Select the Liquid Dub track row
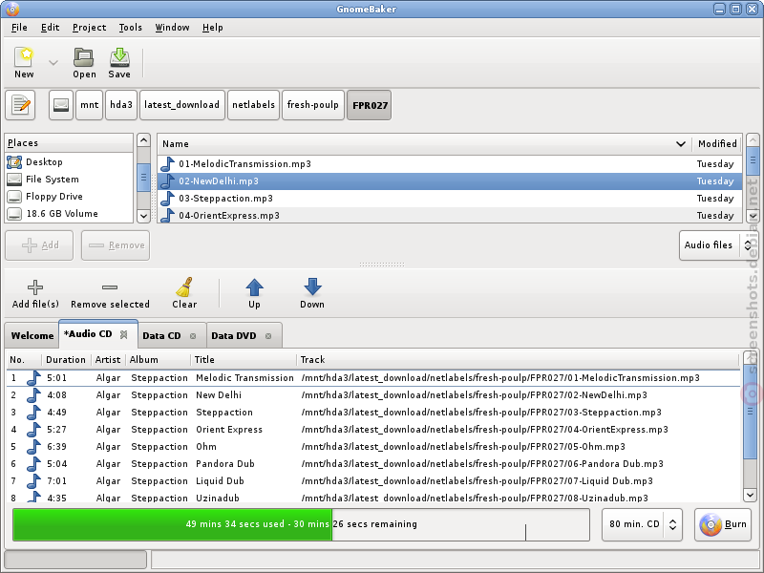Image resolution: width=764 pixels, height=573 pixels. 373,481
